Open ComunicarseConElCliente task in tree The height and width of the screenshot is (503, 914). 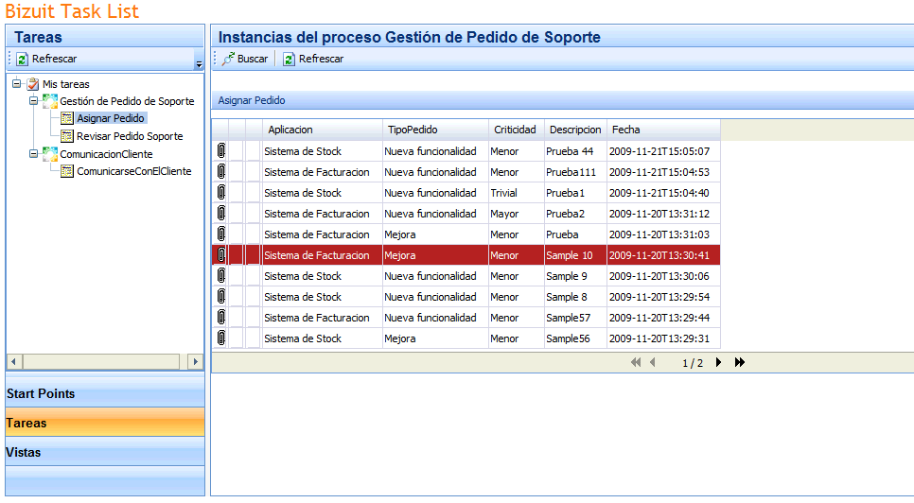coord(133,171)
